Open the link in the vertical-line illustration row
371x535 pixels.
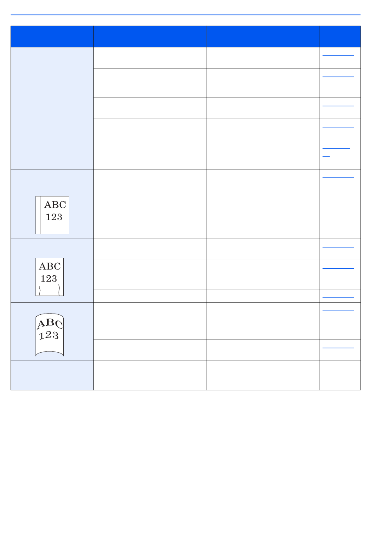338,177
